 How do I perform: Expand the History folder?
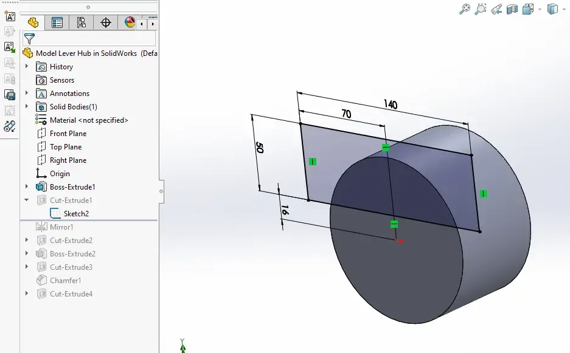27,66
